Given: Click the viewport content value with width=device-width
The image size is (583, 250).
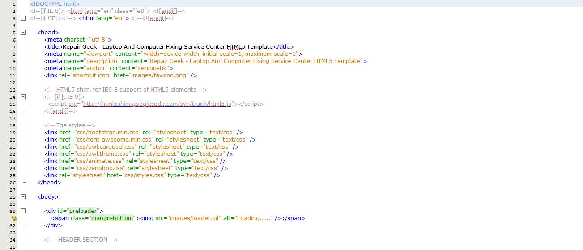Looking at the screenshot, I should [221, 54].
